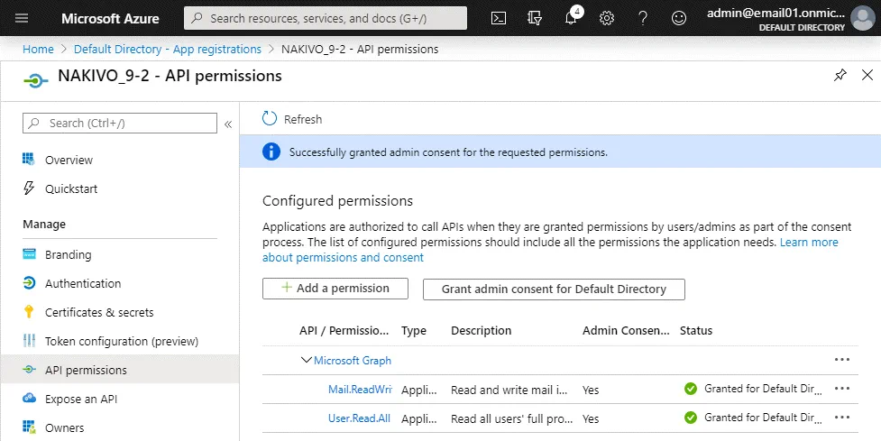Click the Token configuration icon
The width and height of the screenshot is (881, 441).
click(29, 340)
